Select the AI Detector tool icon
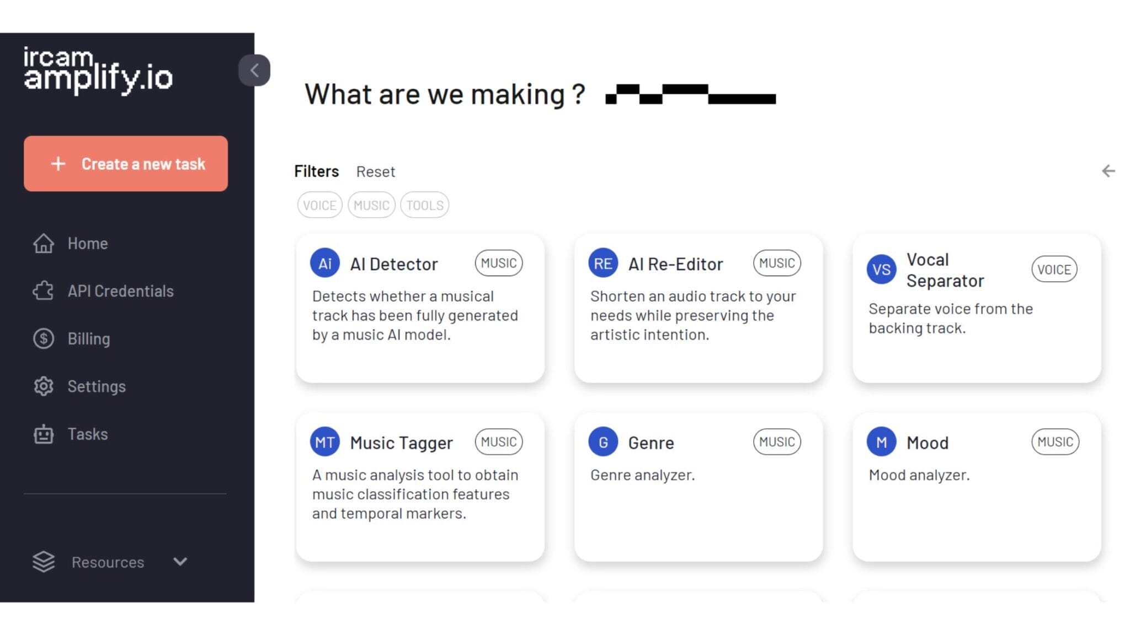 [x=325, y=263]
